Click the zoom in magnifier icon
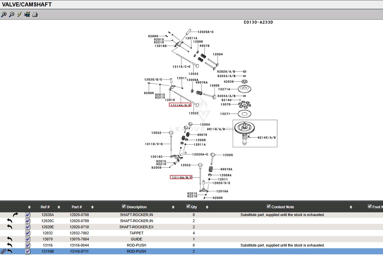This screenshot has width=383, height=255. click(x=4, y=15)
